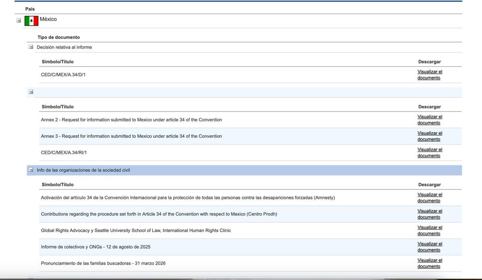Click the Tipo de documento header
Image resolution: width=482 pixels, height=280 pixels.
(58, 37)
